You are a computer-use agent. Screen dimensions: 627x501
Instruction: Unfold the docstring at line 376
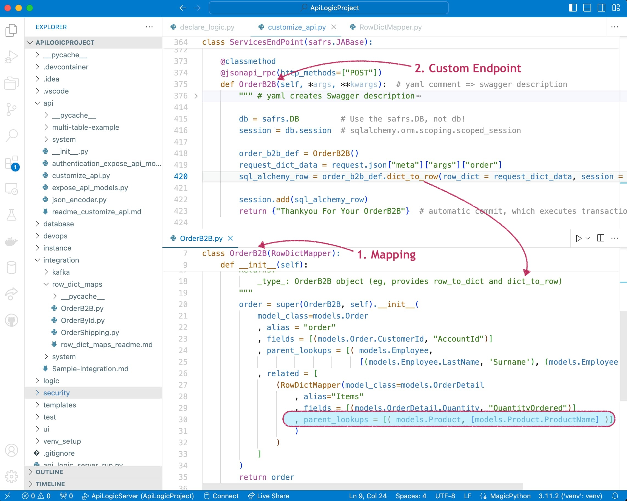click(196, 96)
